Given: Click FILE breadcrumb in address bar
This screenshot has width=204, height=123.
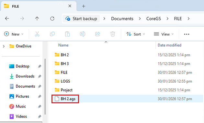Looking at the screenshot, I should tap(178, 19).
